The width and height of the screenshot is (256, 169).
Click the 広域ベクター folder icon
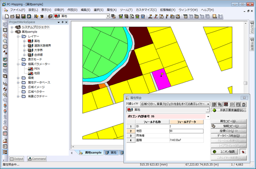pos(24,92)
